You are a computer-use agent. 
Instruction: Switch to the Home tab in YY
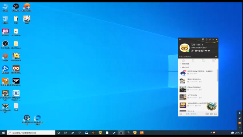click(183, 61)
